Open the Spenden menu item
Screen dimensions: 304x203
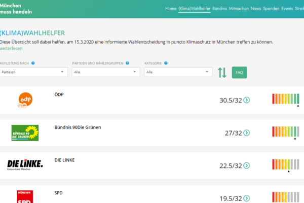pos(271,9)
